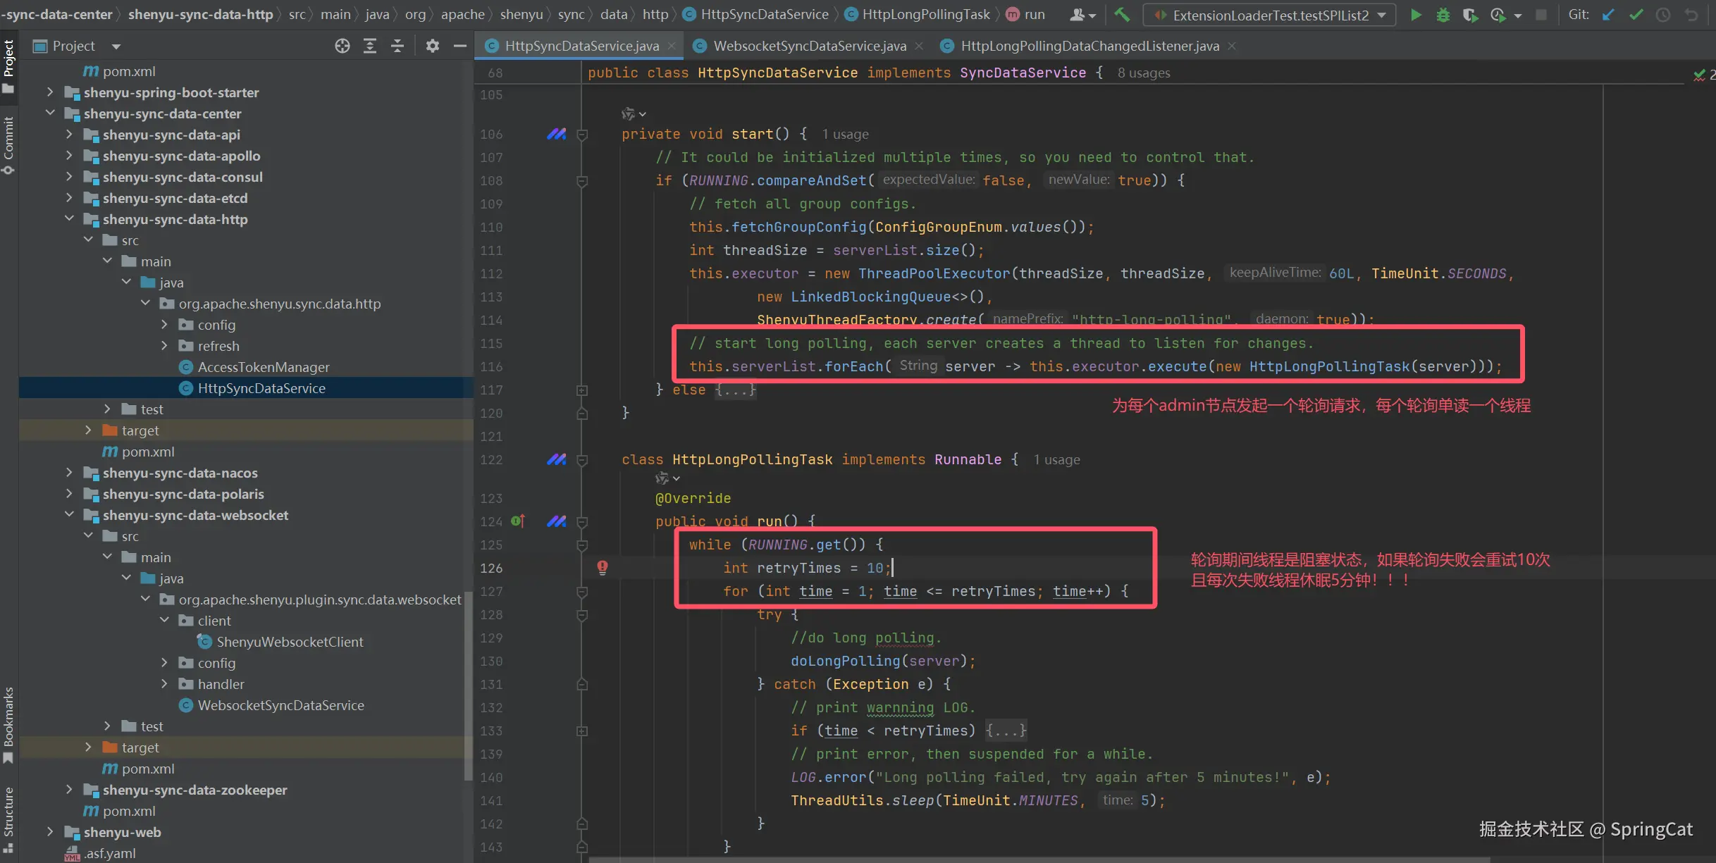Viewport: 1716px width, 863px height.
Task: Expand folded else block at line 117
Action: pyautogui.click(x=582, y=390)
